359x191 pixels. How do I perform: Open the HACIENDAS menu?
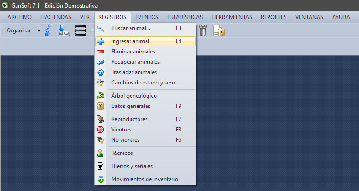(56, 17)
